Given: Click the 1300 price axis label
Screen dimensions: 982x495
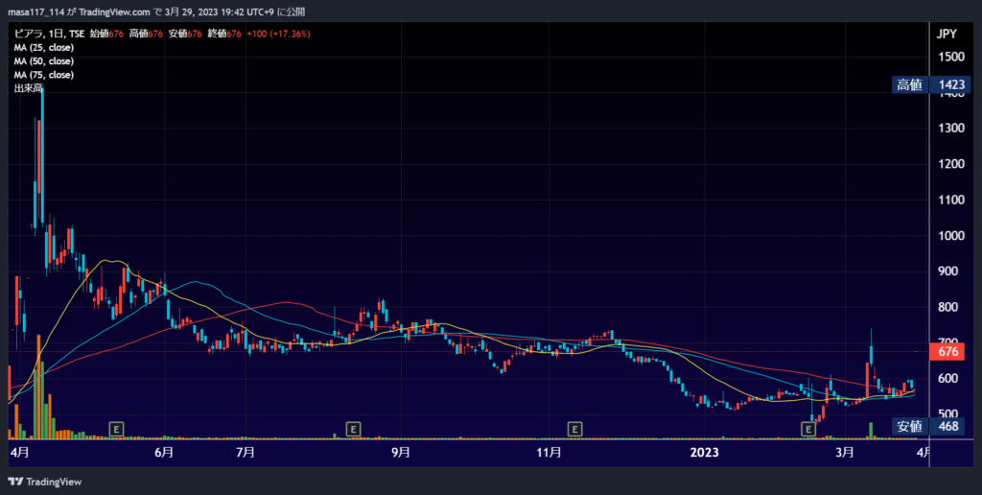Looking at the screenshot, I should [x=950, y=128].
